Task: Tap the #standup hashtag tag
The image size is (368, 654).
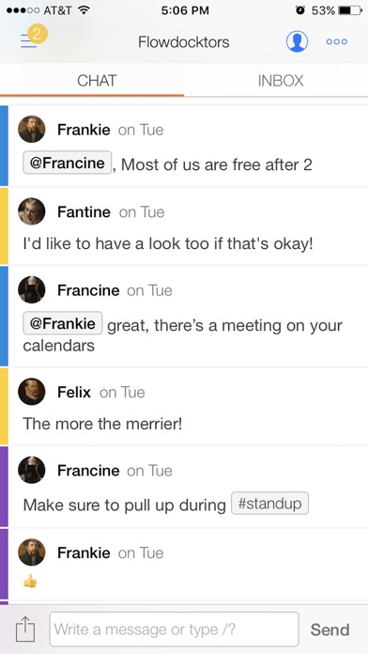Action: coord(269,504)
